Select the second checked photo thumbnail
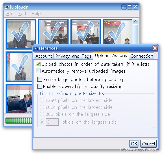163x154 pixels. point(53,32)
